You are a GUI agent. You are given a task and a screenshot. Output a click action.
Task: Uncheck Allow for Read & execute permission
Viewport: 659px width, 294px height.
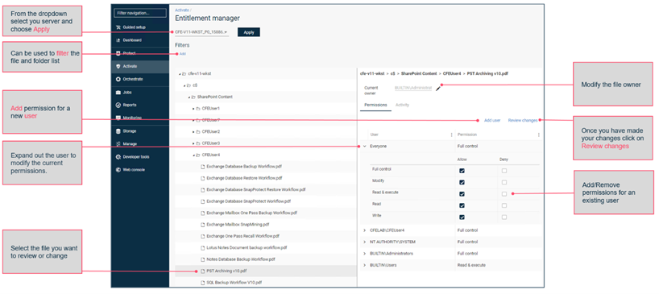[462, 194]
